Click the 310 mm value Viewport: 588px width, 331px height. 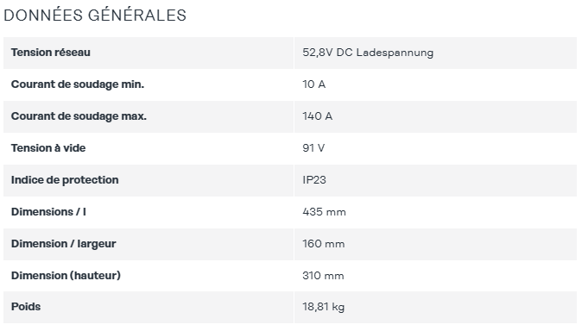pyautogui.click(x=323, y=276)
